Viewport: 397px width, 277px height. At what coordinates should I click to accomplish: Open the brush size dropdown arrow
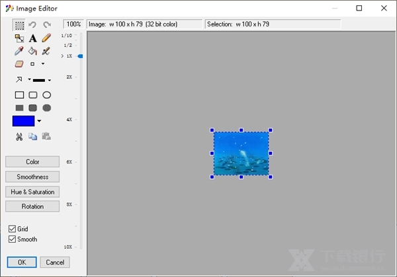click(43, 63)
